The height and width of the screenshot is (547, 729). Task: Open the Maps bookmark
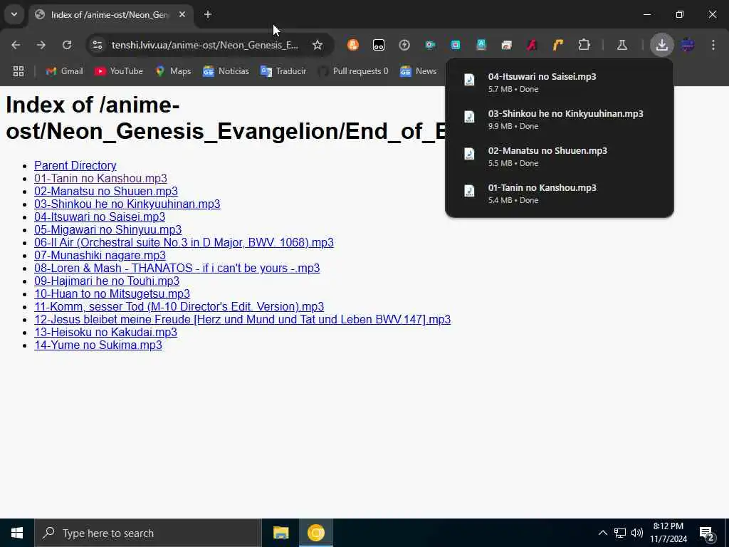174,71
